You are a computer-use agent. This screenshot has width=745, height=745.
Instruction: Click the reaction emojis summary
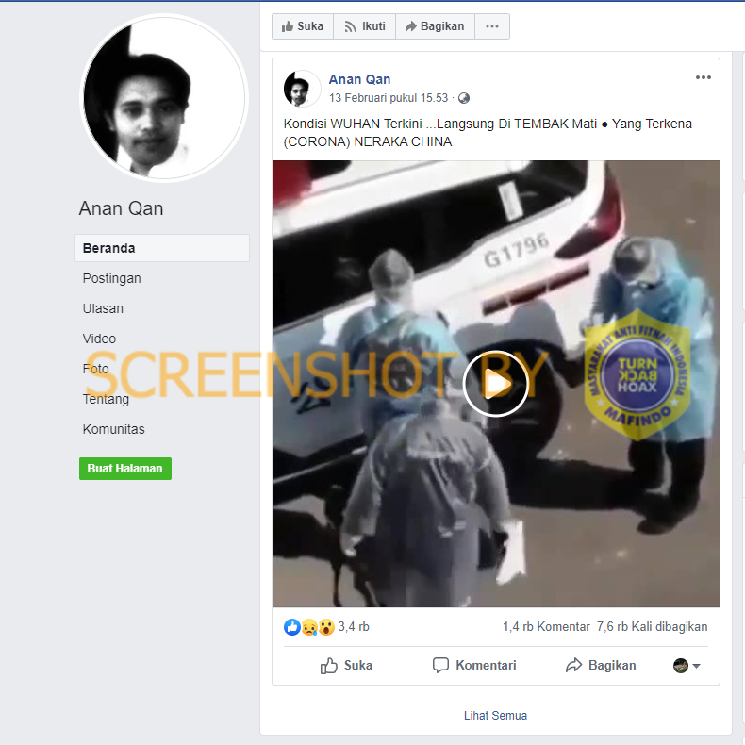pos(309,627)
